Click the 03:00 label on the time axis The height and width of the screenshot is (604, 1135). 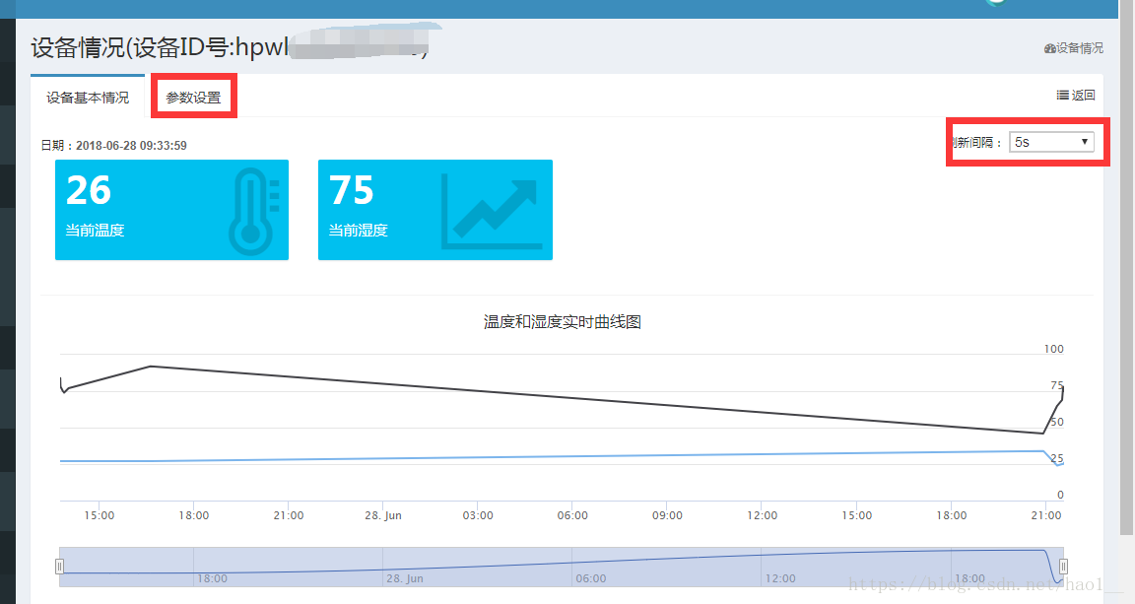click(478, 515)
